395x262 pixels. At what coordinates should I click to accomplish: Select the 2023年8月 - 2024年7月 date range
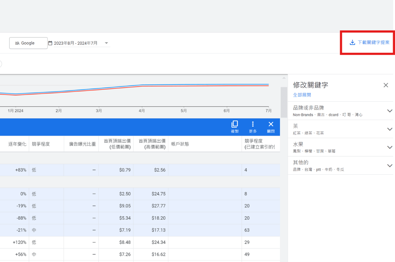[x=76, y=43]
